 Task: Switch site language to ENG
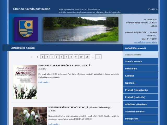click(x=151, y=9)
